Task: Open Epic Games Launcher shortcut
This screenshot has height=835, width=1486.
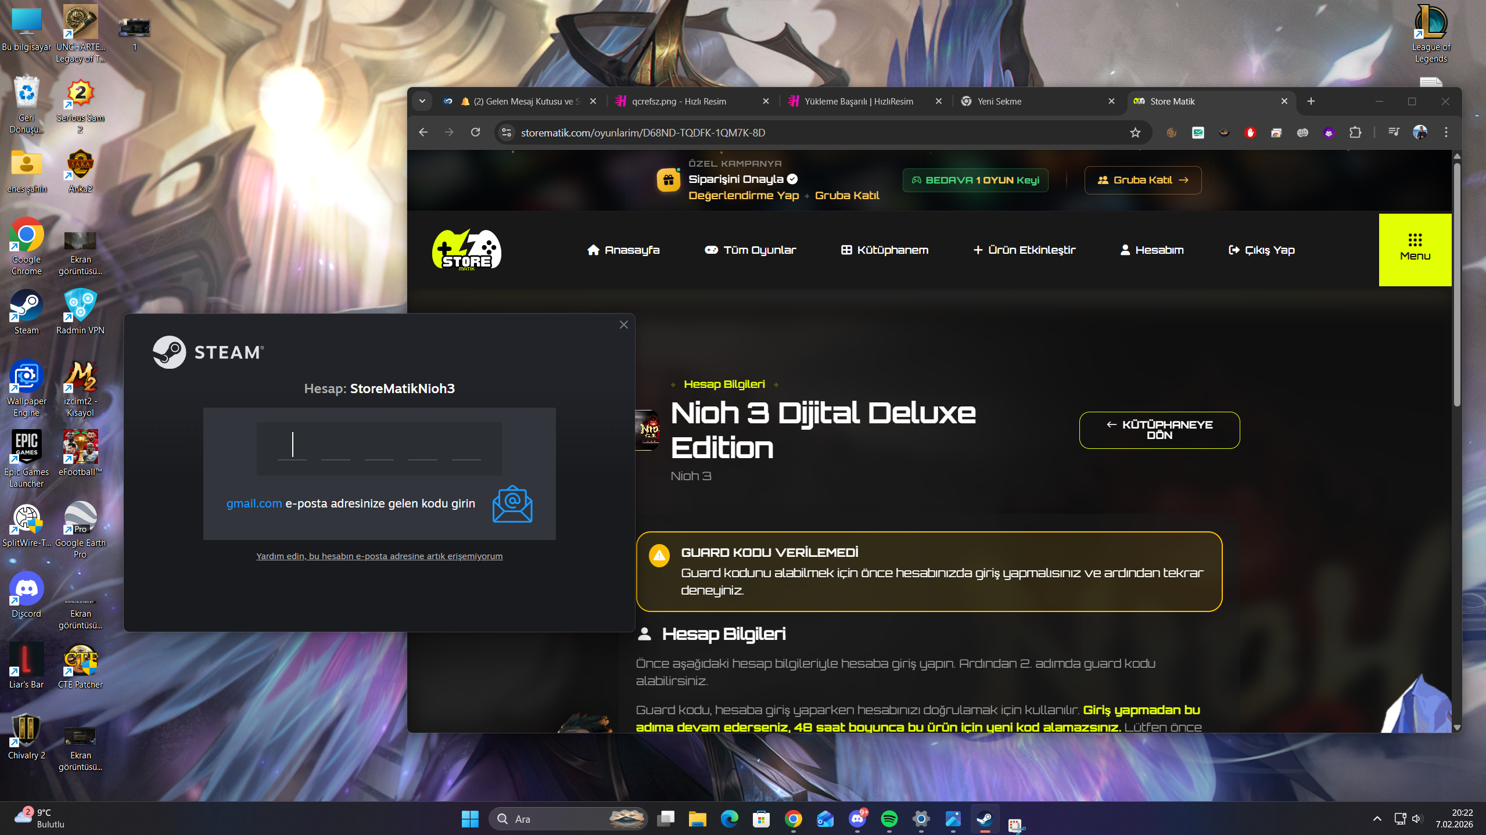Action: [x=26, y=460]
